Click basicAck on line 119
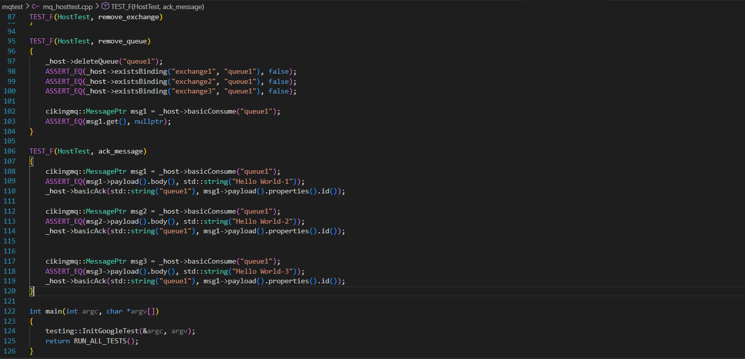745x359 pixels. point(90,281)
